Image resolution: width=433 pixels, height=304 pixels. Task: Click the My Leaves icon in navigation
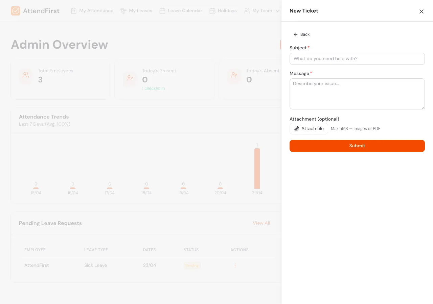[x=123, y=10]
